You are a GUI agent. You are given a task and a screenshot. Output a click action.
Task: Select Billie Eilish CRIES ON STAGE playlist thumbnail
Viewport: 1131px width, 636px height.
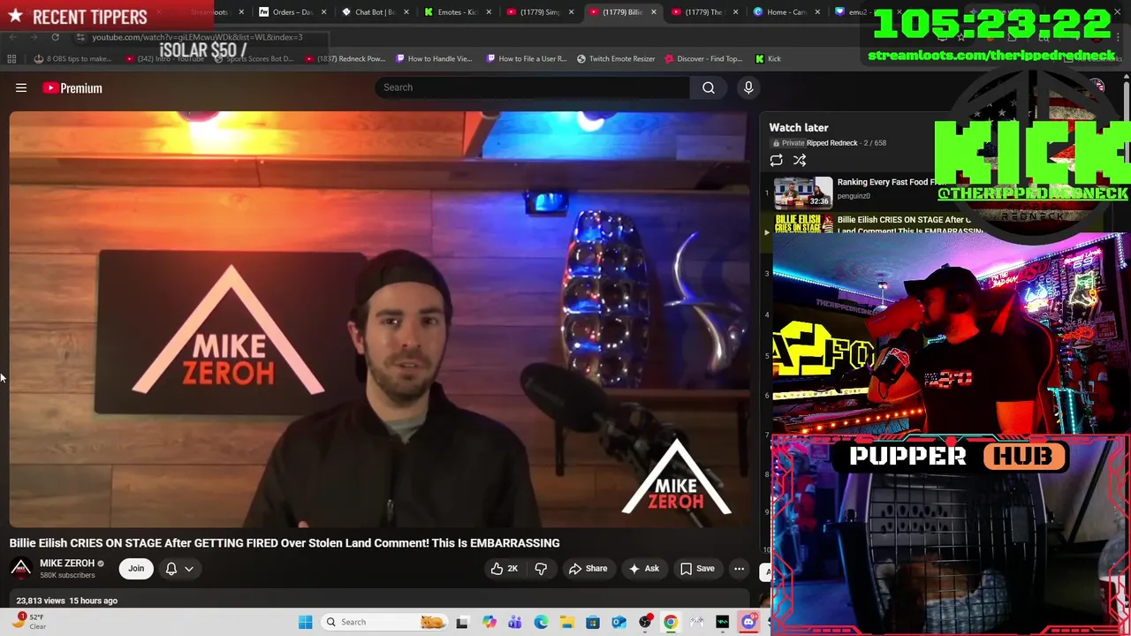point(803,224)
